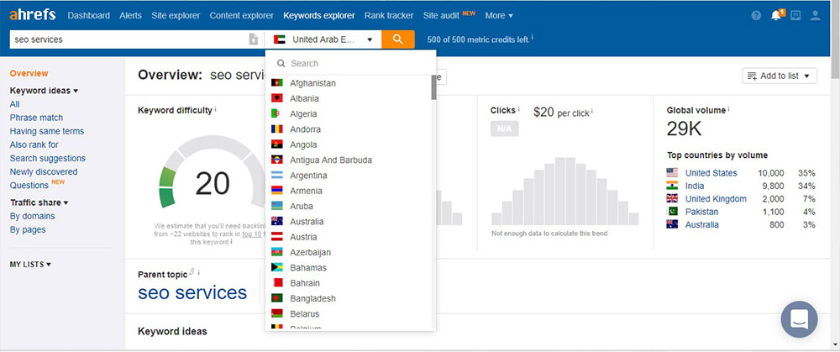The width and height of the screenshot is (840, 352).
Task: Open the Questions link in sidebar
Action: [29, 186]
